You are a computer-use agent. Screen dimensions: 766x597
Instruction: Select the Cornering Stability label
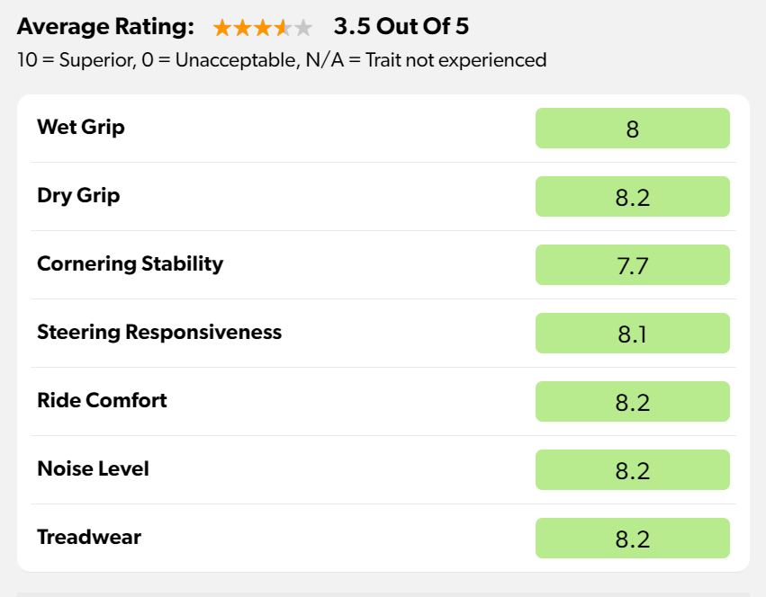point(130,263)
